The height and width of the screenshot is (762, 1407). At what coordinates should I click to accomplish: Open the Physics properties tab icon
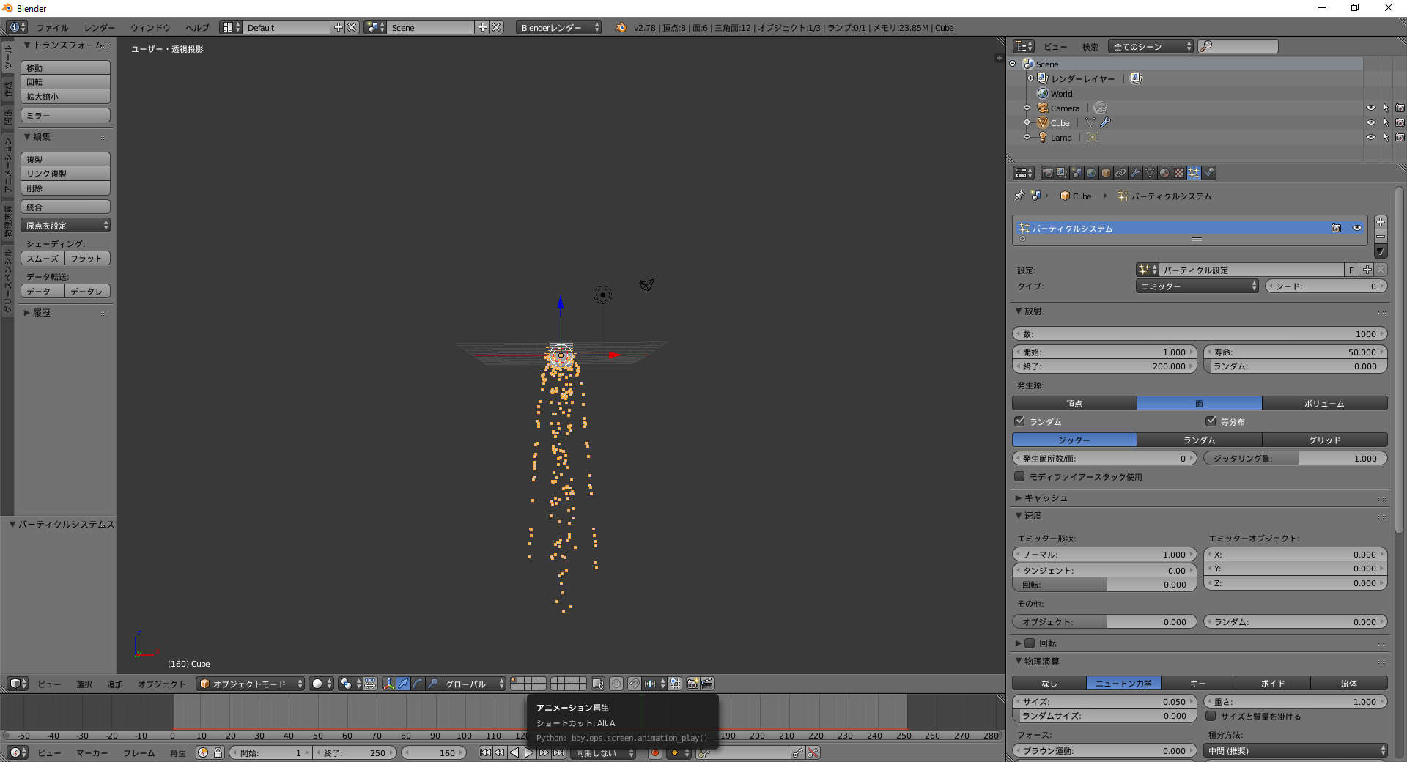click(x=1209, y=173)
